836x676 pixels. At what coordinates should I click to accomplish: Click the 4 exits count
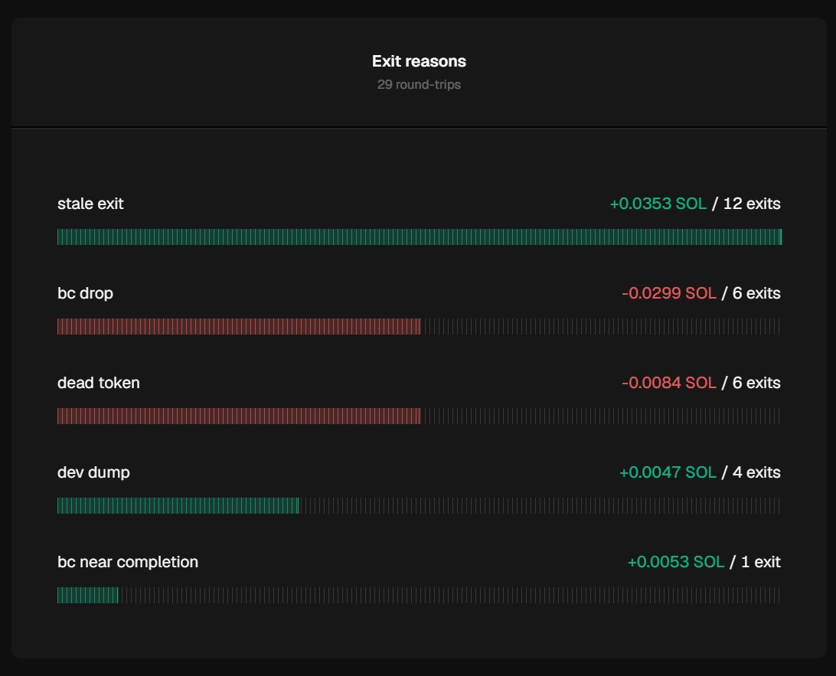coord(756,472)
